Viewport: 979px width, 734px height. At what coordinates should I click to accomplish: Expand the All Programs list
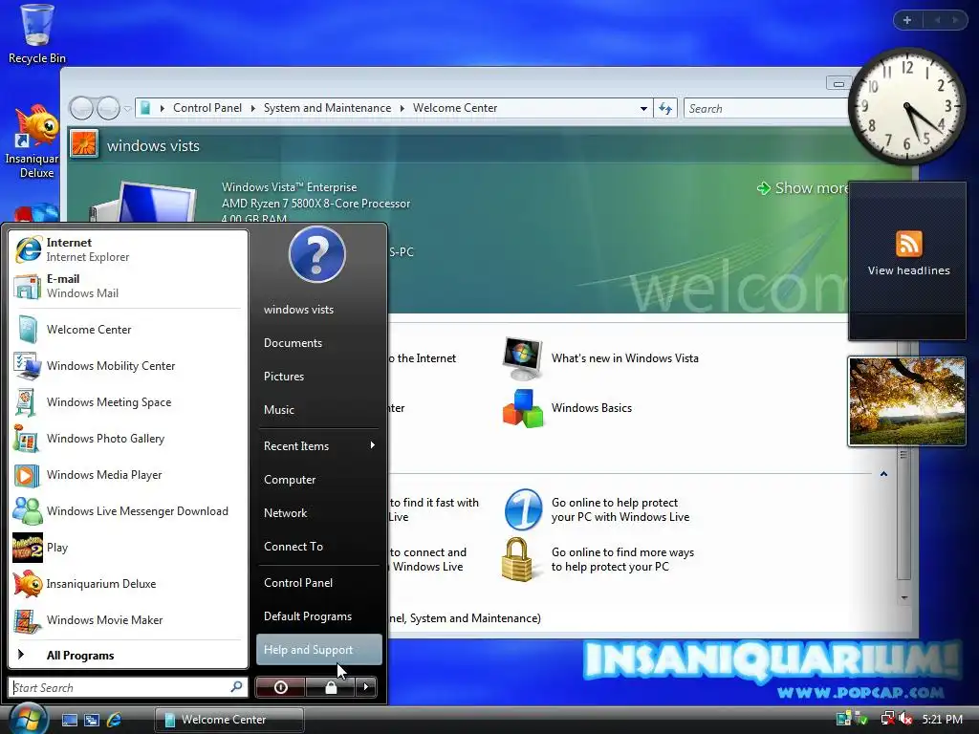point(127,656)
